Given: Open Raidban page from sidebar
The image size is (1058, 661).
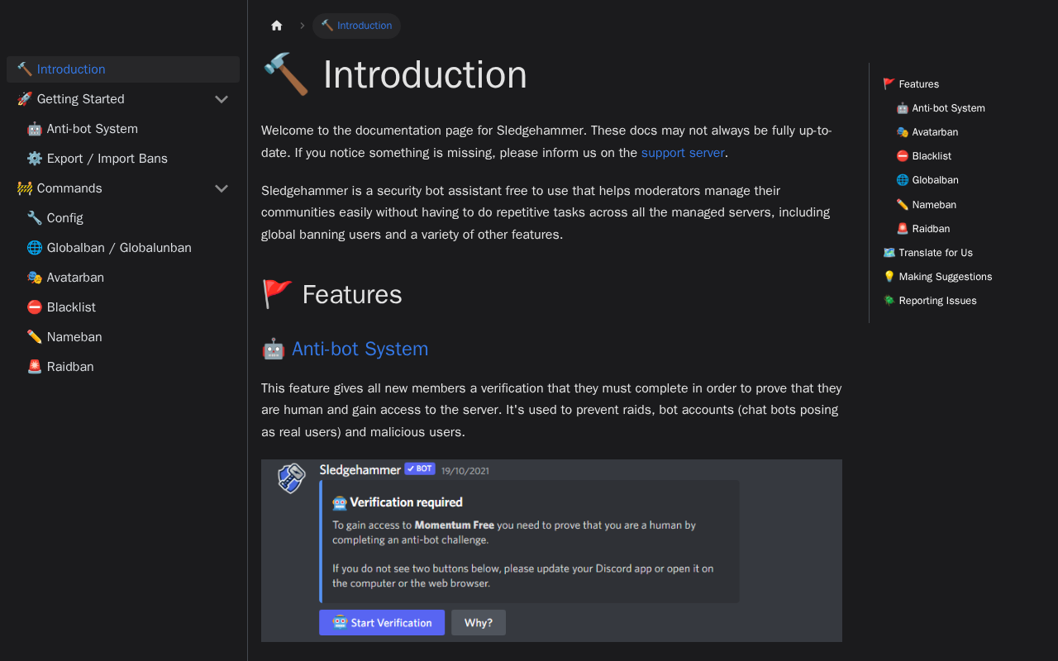Looking at the screenshot, I should (70, 367).
